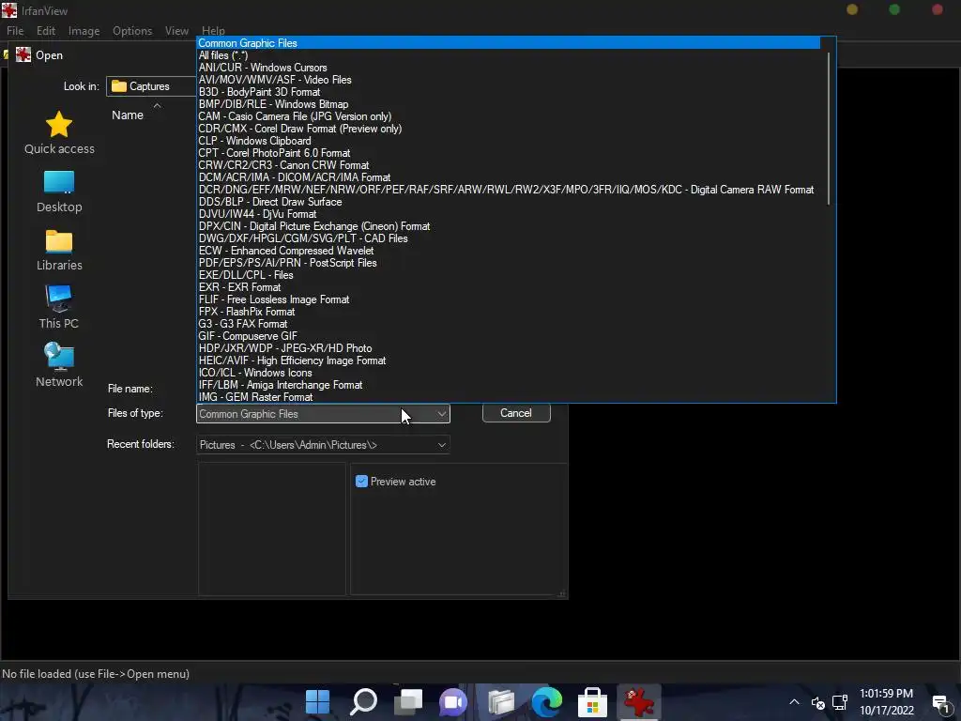Choose DWG/DXF CAD Files filter
Screen dimensions: 961x721
pyautogui.click(x=508, y=238)
